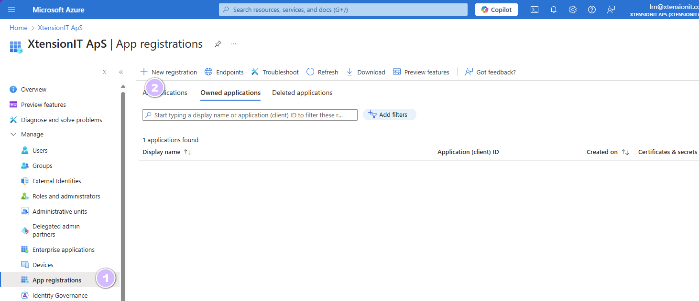Click the top bar feedback icon
Screen dimensions: 699x301
pos(611,10)
